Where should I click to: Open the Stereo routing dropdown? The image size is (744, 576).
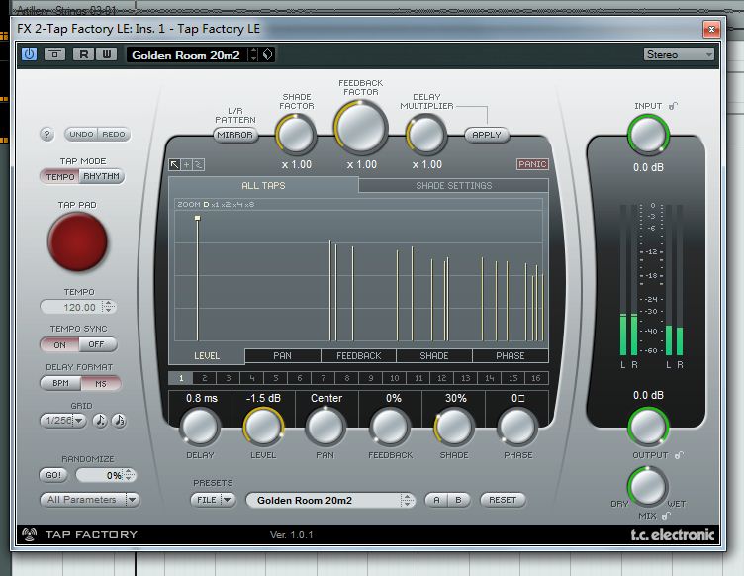point(679,54)
